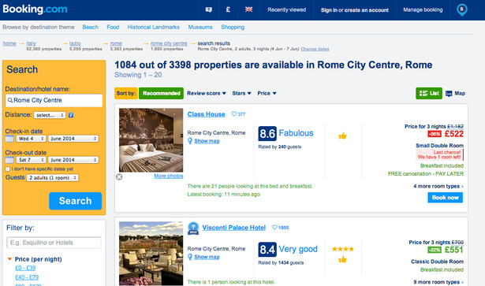Viewport: 485px width, 286px height.
Task: Open Class House bedroom thumbnail
Action: point(151,140)
